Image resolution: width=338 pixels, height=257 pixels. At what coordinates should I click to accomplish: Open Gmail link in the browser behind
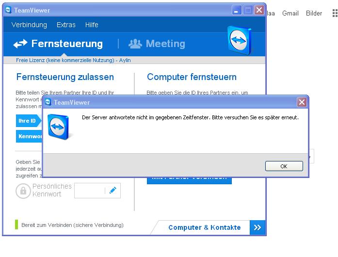(290, 14)
